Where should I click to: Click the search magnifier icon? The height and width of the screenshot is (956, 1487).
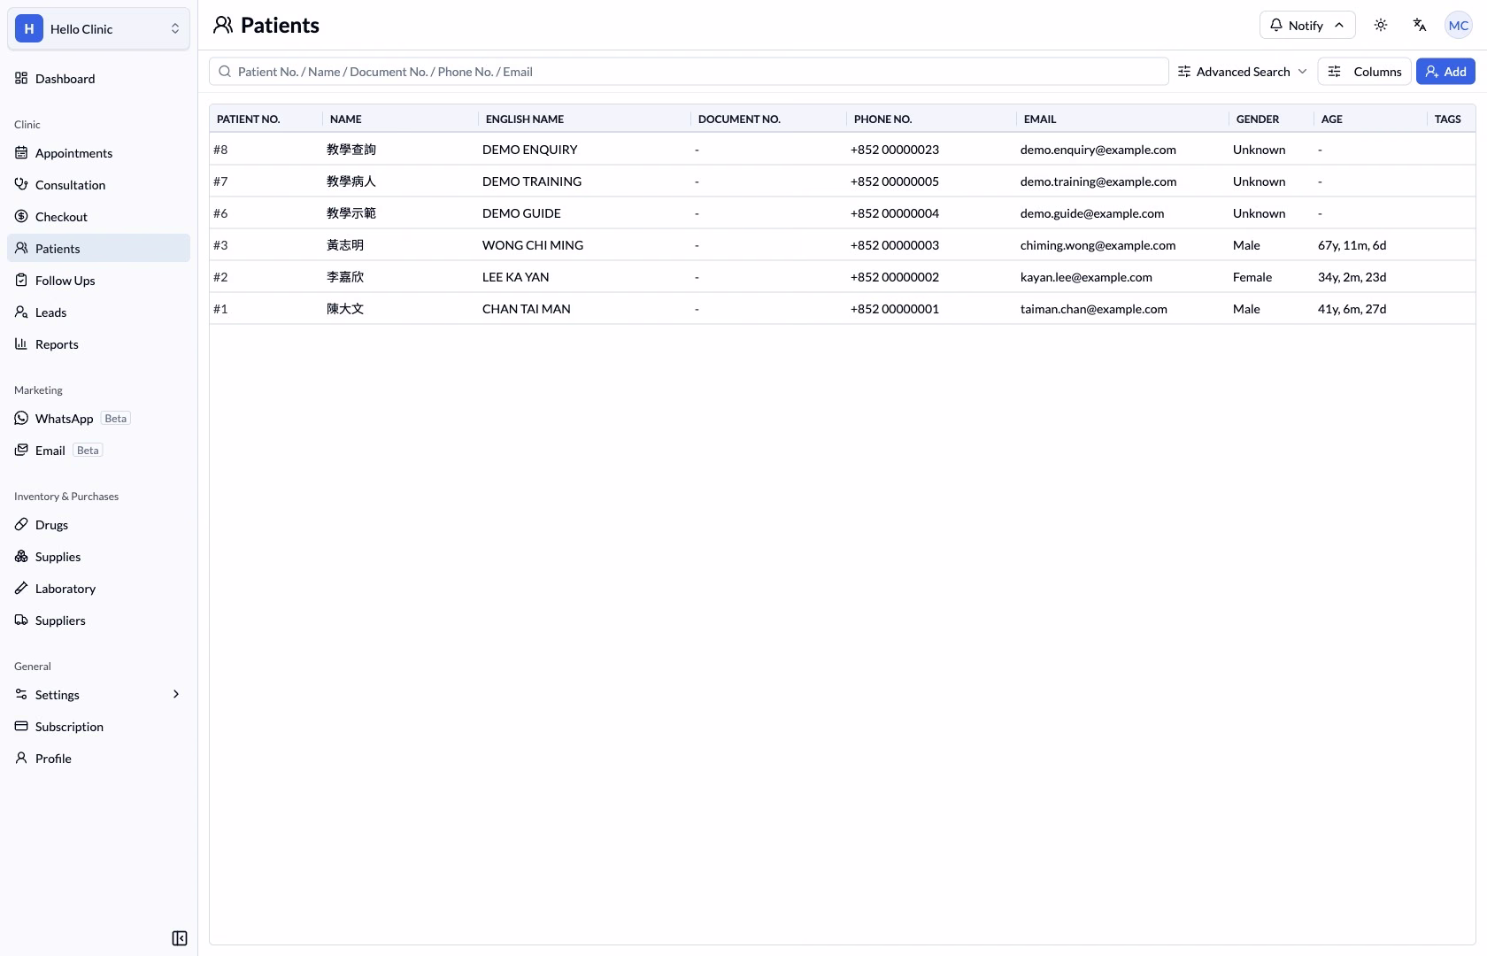[225, 72]
